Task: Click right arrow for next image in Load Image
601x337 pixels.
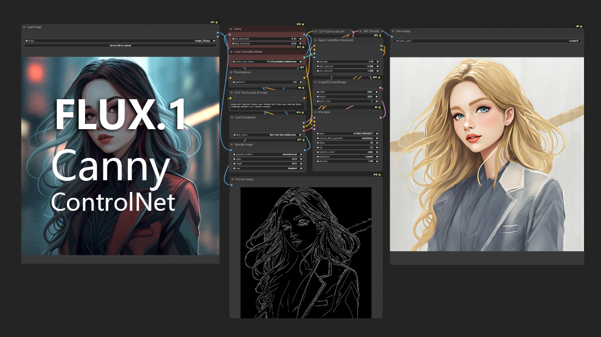Action: click(x=214, y=41)
